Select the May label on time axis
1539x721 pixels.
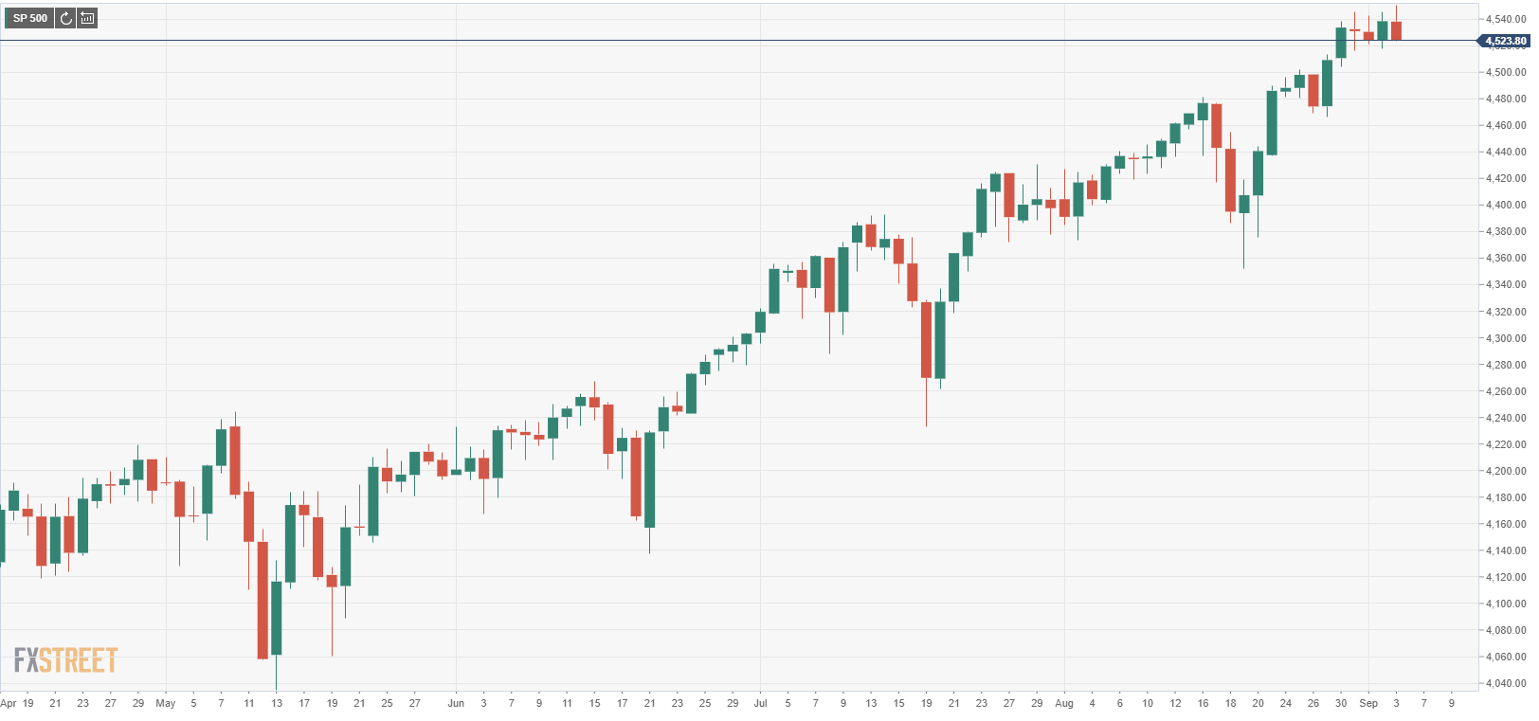(x=166, y=703)
